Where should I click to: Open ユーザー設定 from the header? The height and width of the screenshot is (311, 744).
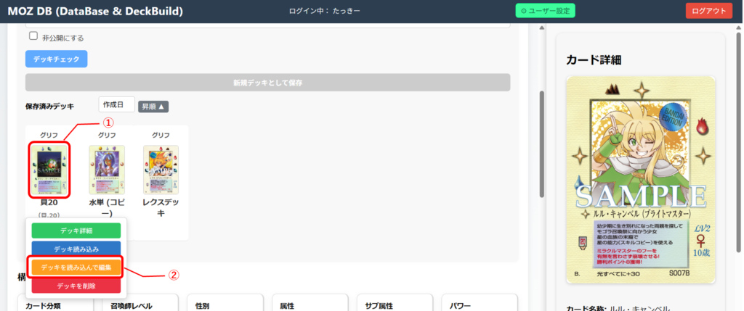[x=546, y=11]
